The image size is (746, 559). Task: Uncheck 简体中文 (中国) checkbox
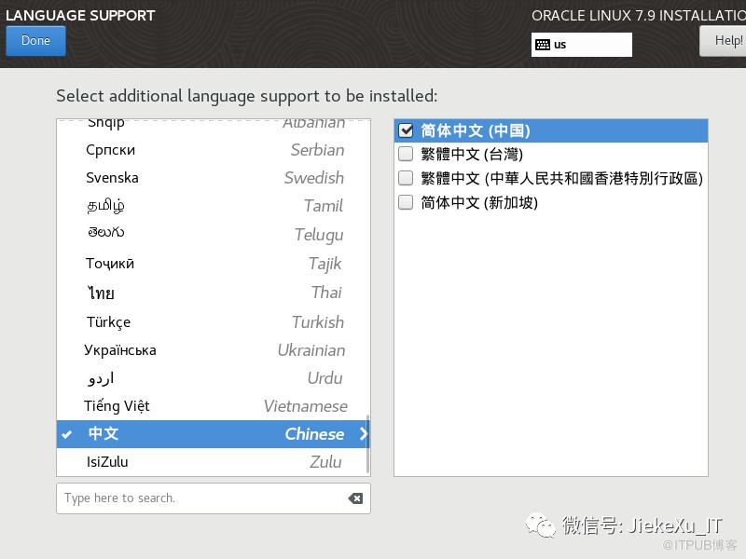pyautogui.click(x=406, y=130)
